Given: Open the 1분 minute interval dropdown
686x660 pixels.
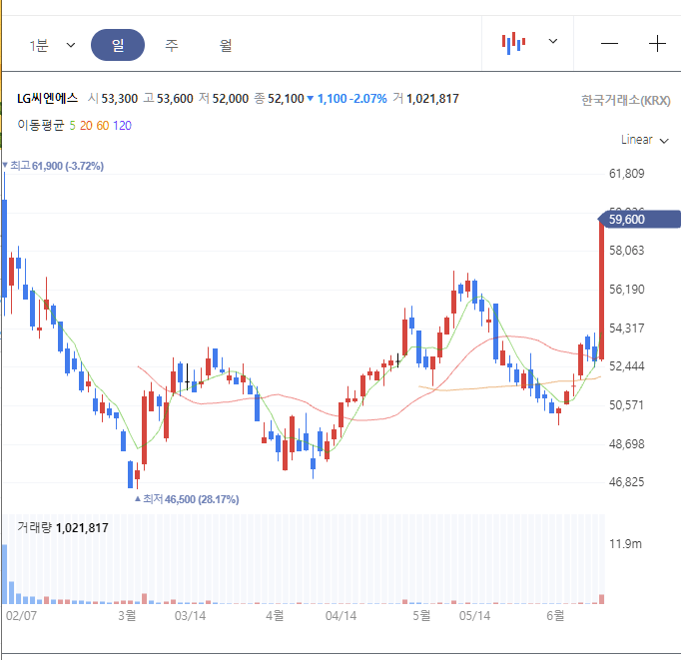Looking at the screenshot, I should 52,45.
